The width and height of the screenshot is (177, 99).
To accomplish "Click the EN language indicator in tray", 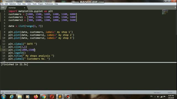I will 151,97.
